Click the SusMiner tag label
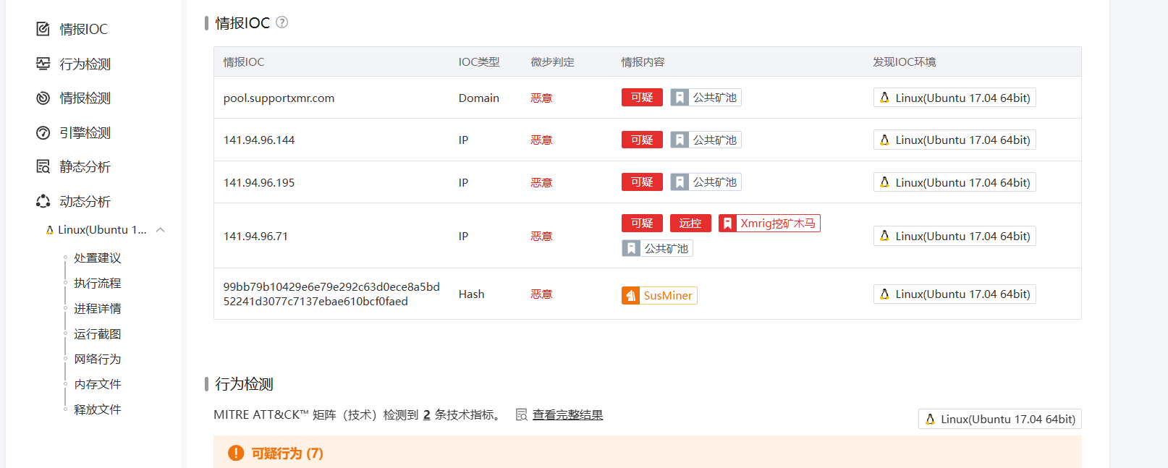The image size is (1168, 468). [668, 295]
